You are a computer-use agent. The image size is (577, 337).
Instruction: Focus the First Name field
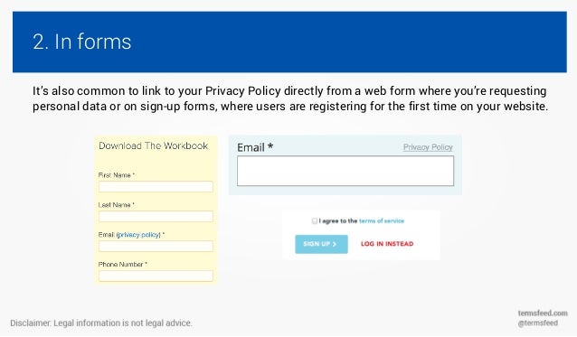[156, 187]
